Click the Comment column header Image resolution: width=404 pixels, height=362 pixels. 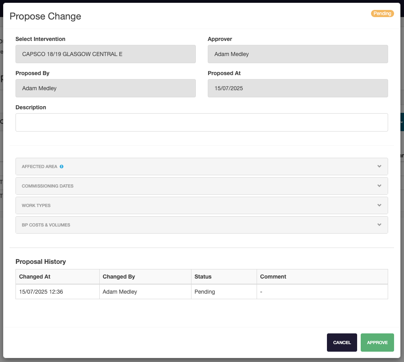pos(273,277)
